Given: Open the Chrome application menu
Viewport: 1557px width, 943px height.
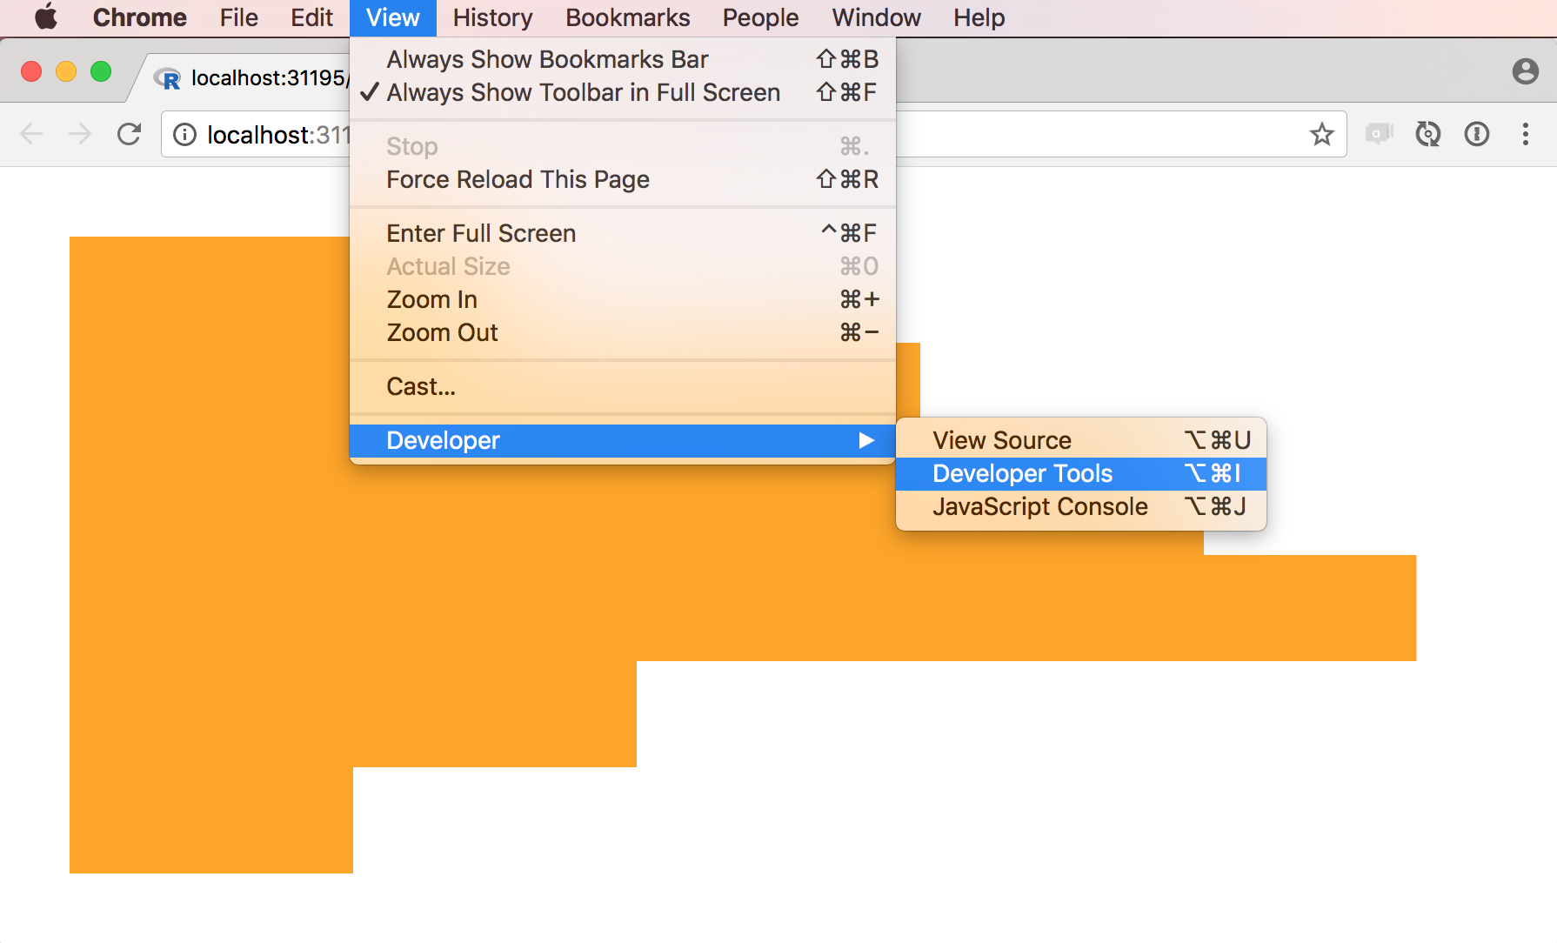Looking at the screenshot, I should [x=139, y=17].
